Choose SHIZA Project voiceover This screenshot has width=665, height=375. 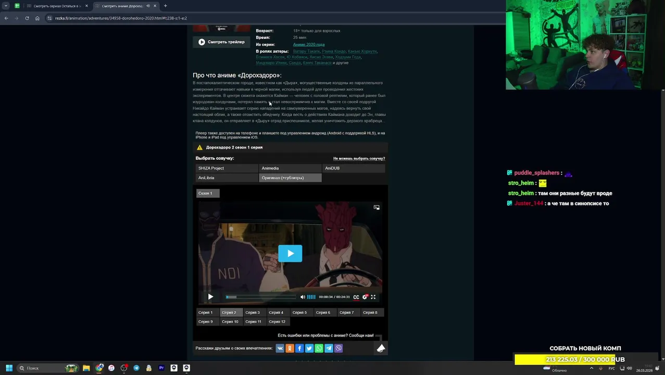[227, 168]
